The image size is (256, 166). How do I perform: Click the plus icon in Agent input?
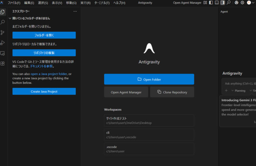pyautogui.click(x=226, y=90)
